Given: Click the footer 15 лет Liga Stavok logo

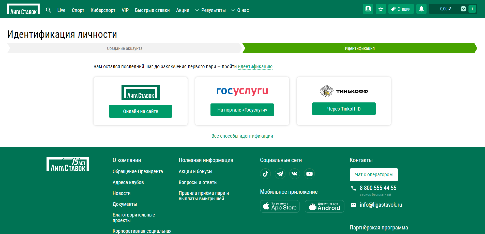Looking at the screenshot, I should [68, 164].
